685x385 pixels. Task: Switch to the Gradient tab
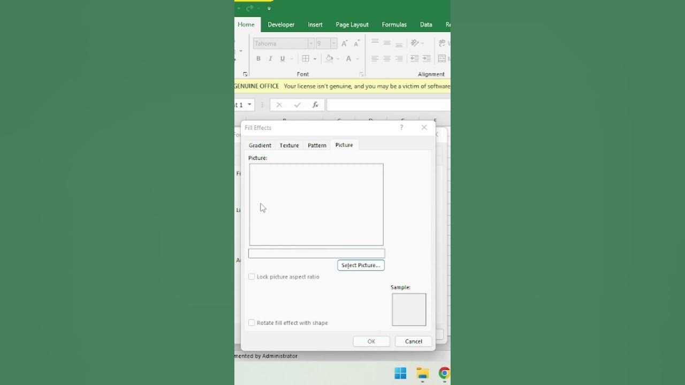tap(260, 145)
